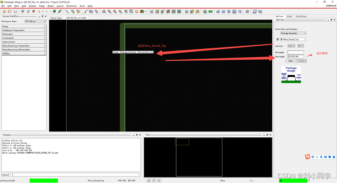Viewport: 337px width, 183px height.
Task: Click the New file toolbar icon
Action: point(4,12)
